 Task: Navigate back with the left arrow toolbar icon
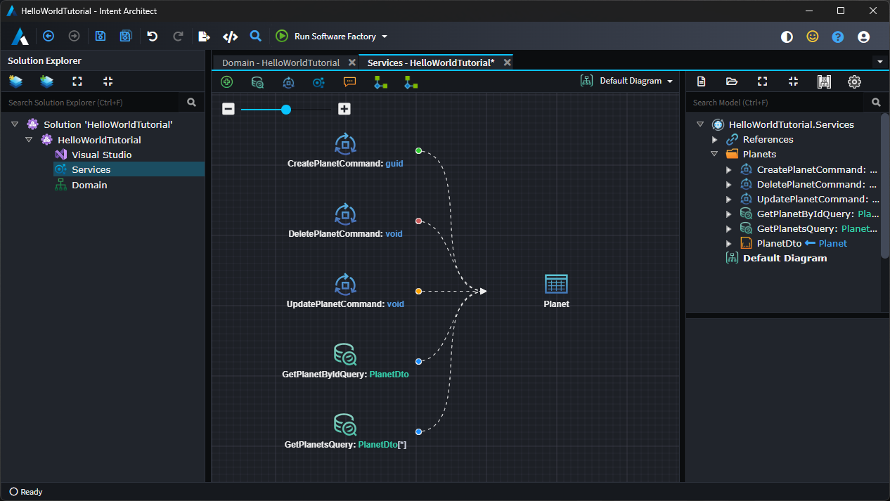[49, 37]
